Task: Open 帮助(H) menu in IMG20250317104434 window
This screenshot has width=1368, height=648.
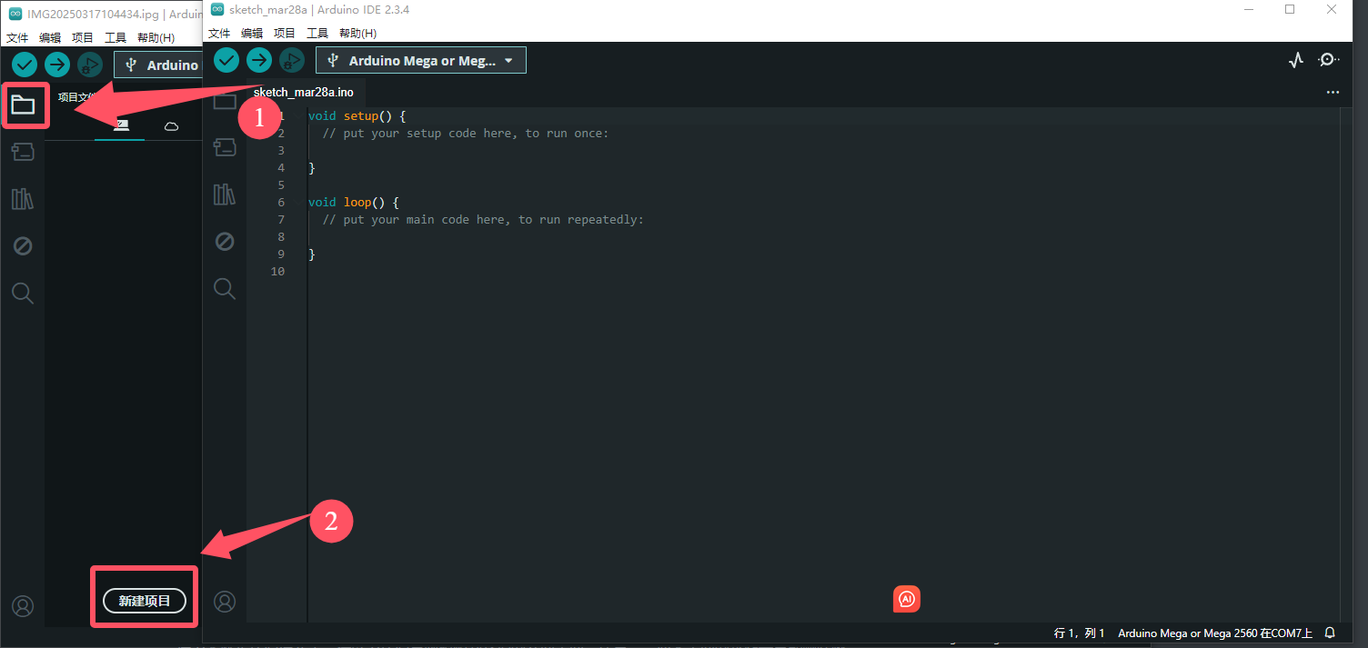Action: 156,37
